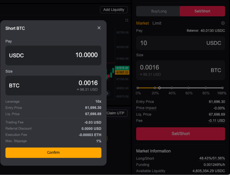Click the Pay amount input showing 10

pyautogui.click(x=181, y=43)
